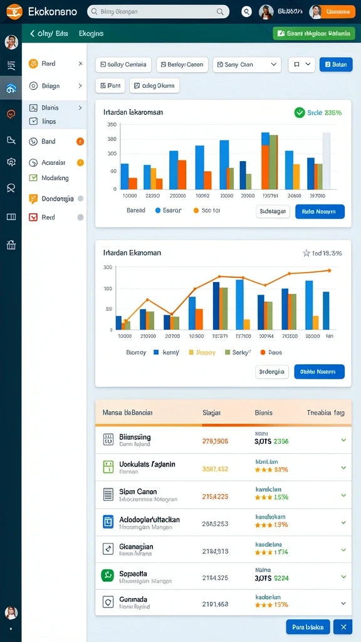Select the Siagar table column header
The height and width of the screenshot is (642, 361).
pos(212,413)
